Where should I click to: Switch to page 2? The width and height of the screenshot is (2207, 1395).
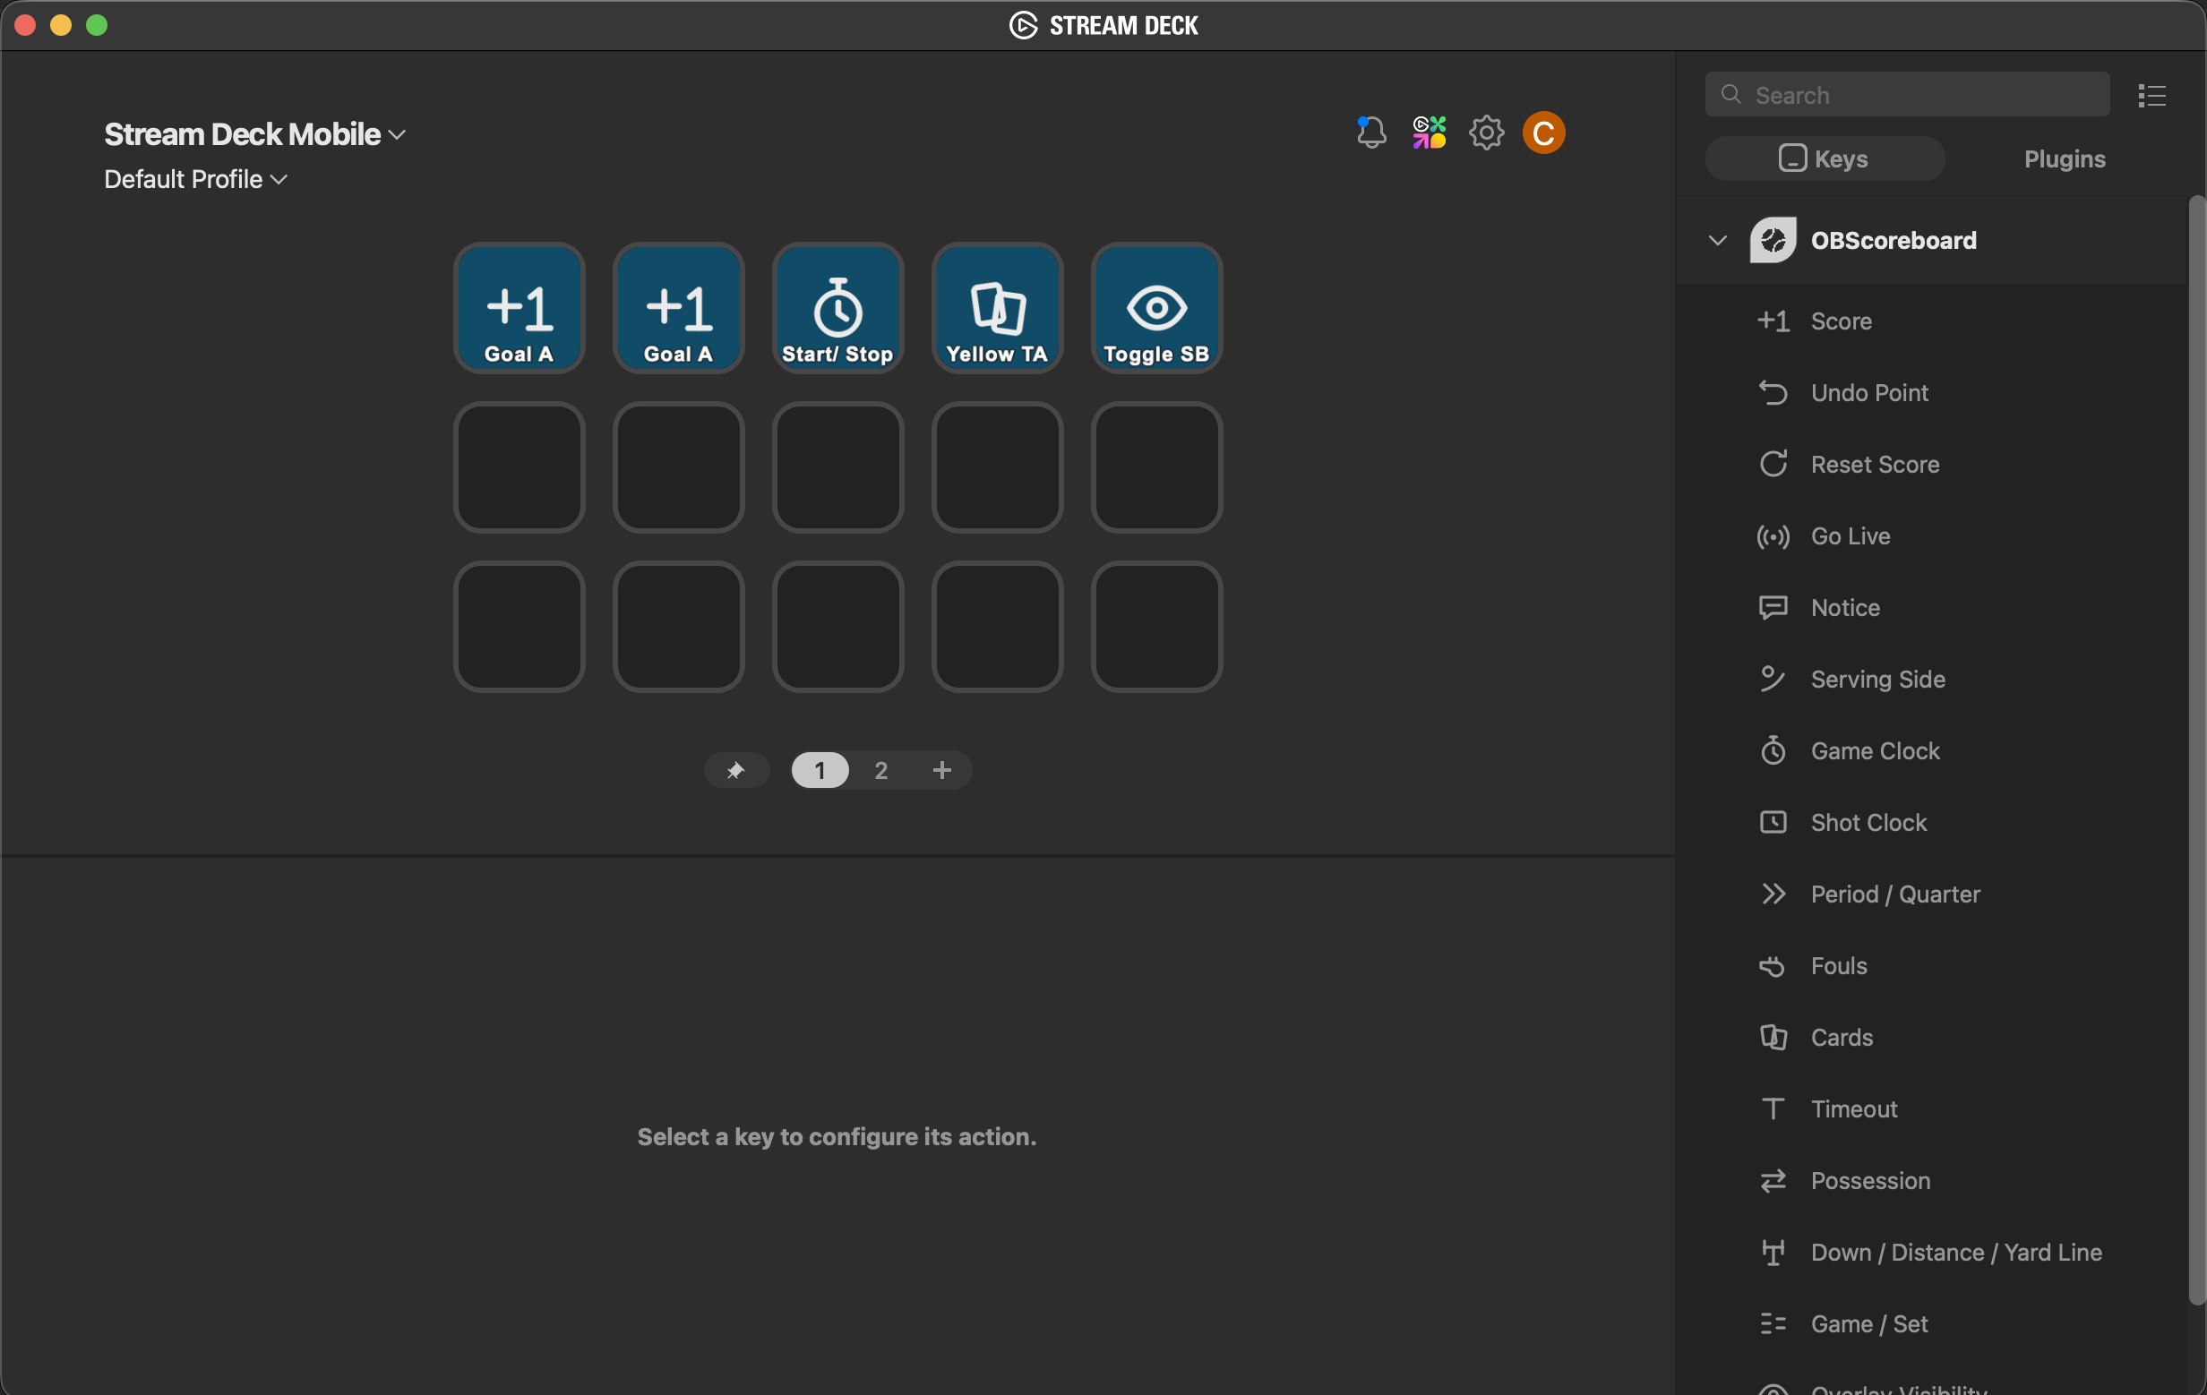tap(880, 770)
